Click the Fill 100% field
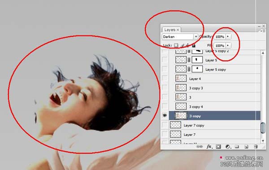 tap(220, 45)
